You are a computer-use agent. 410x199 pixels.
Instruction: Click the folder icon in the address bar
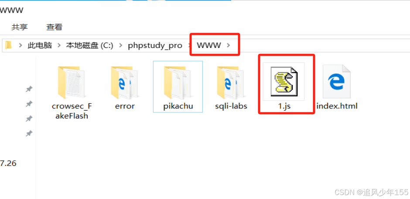(x=9, y=45)
